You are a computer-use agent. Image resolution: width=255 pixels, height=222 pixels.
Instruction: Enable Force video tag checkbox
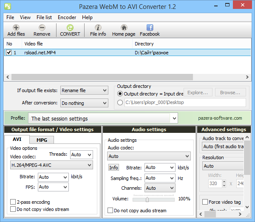click(x=205, y=202)
